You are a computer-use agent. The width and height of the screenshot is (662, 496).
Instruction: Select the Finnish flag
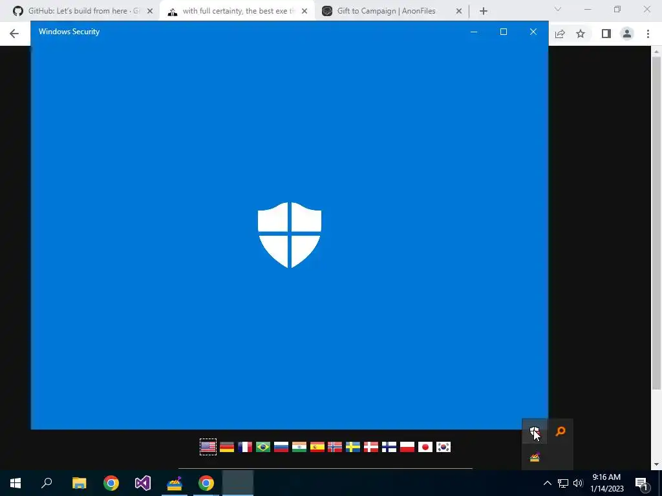coord(389,447)
